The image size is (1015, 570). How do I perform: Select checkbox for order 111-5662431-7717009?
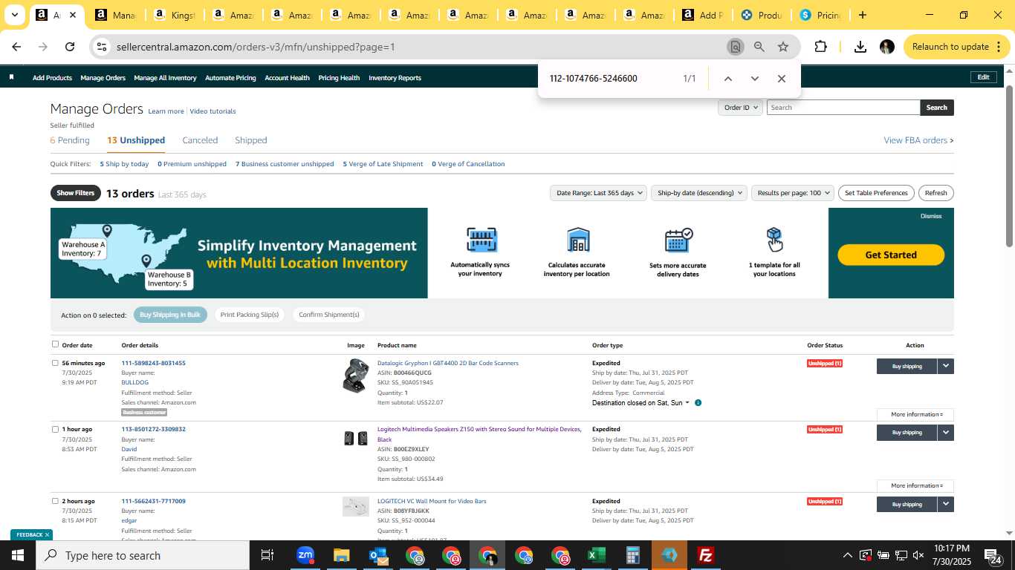click(55, 501)
